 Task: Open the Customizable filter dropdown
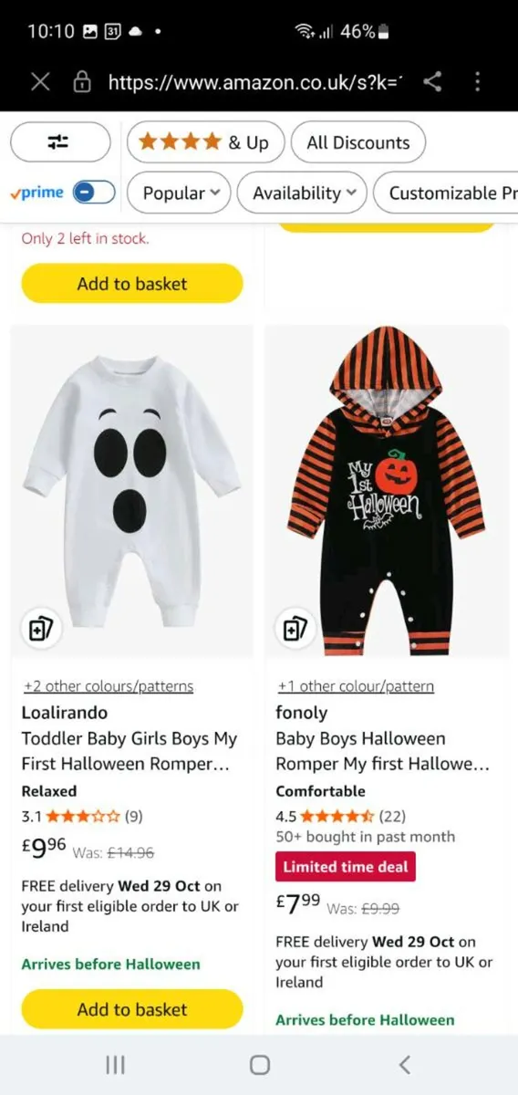(446, 193)
